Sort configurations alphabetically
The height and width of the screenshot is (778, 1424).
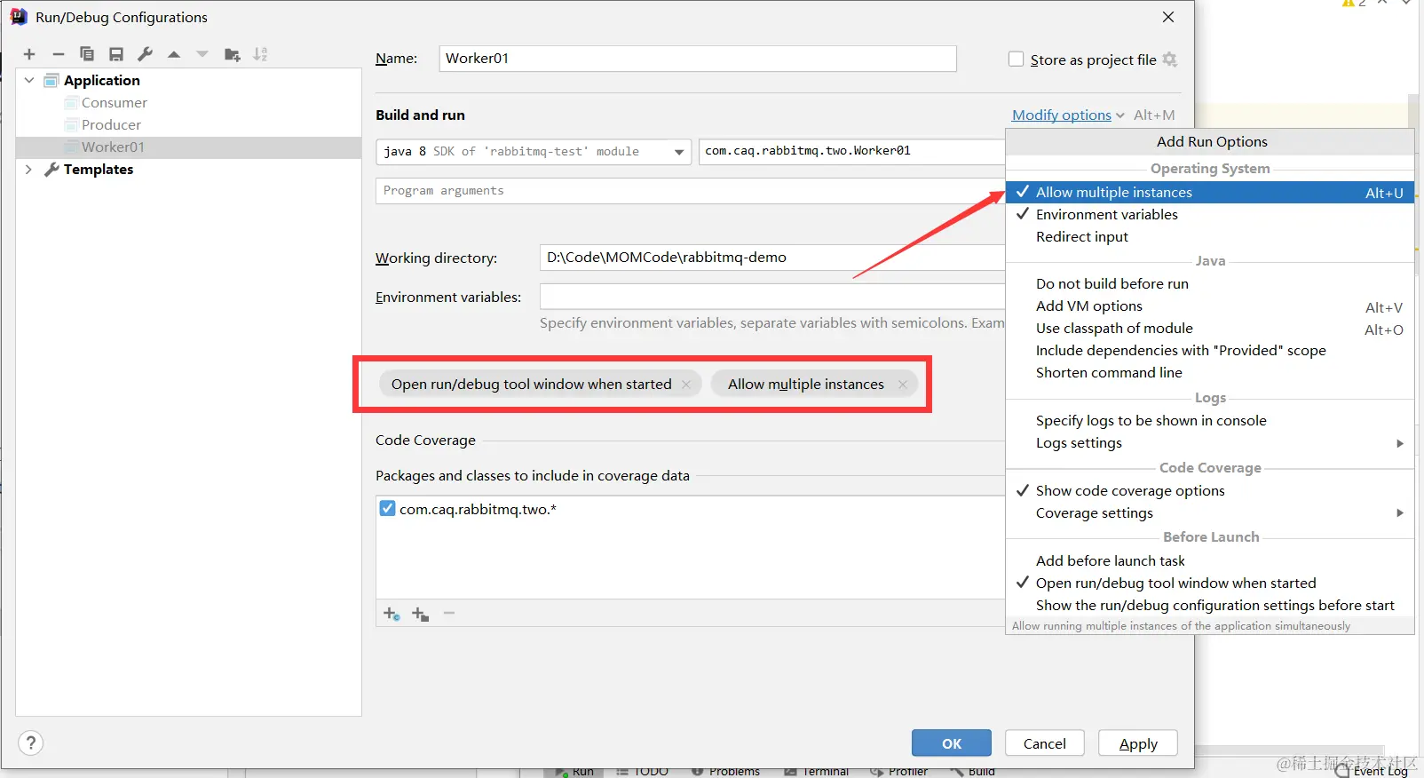(260, 54)
